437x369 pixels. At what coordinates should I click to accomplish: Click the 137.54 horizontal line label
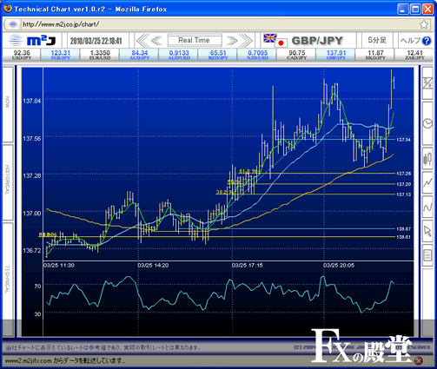click(404, 140)
